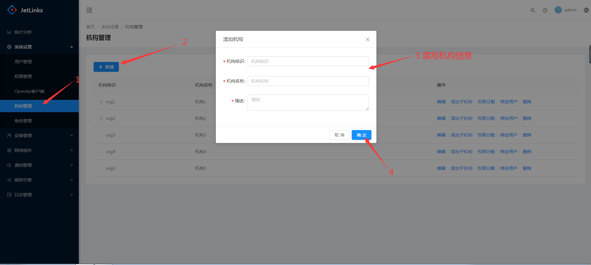Open the help question mark icon
This screenshot has width=591, height=265.
pyautogui.click(x=545, y=10)
